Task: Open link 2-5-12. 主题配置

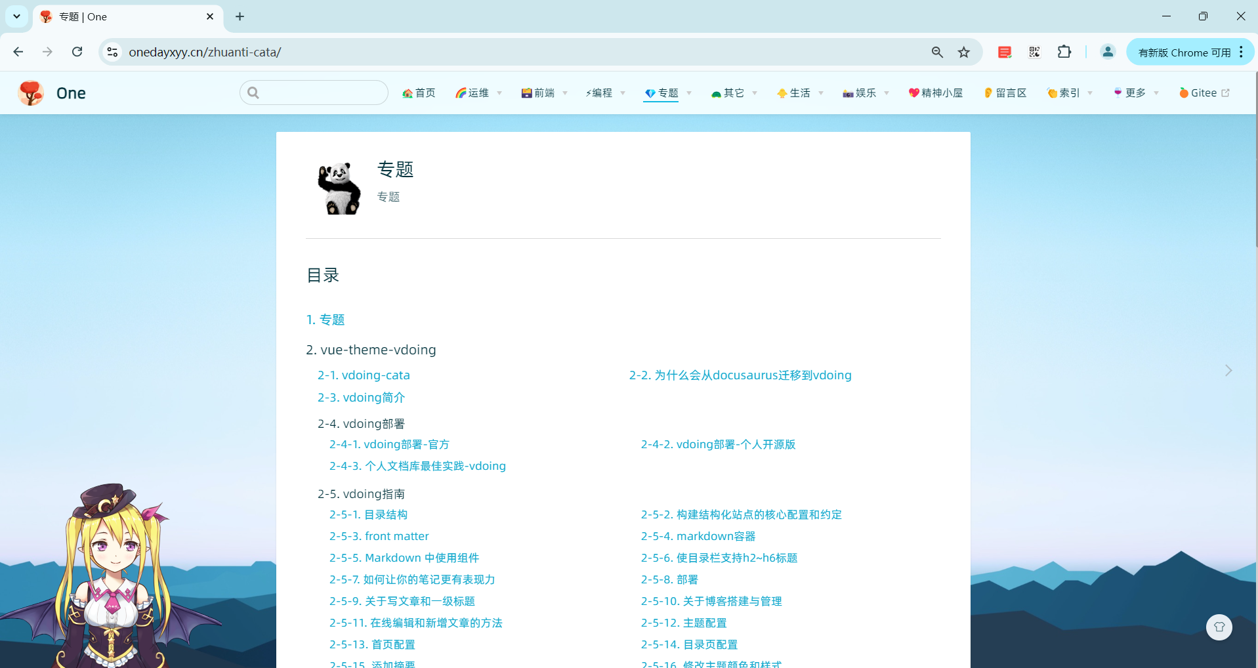Action: point(684,623)
